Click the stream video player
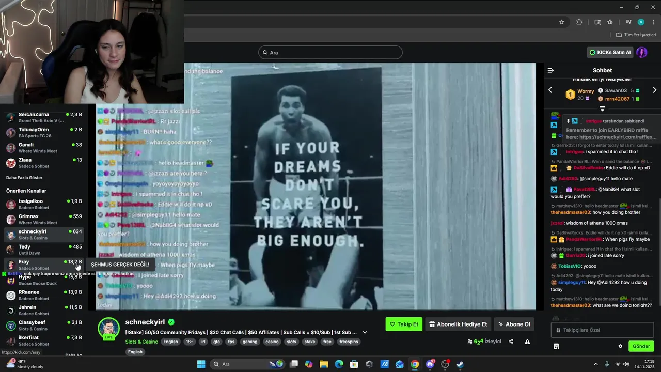The width and height of the screenshot is (661, 372). [316, 186]
